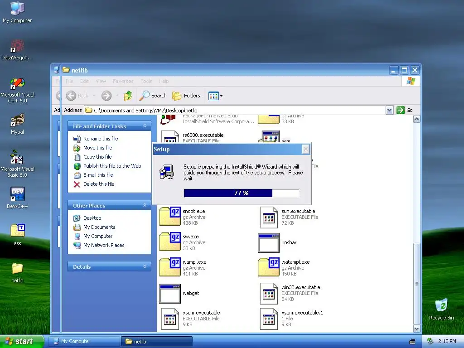This screenshot has height=348, width=464.
Task: Toggle the Folders pane button
Action: pyautogui.click(x=186, y=96)
